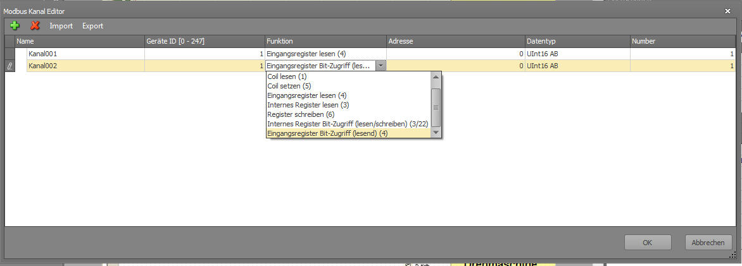Delete channel with red X icon
The height and width of the screenshot is (266, 742).
pos(35,26)
